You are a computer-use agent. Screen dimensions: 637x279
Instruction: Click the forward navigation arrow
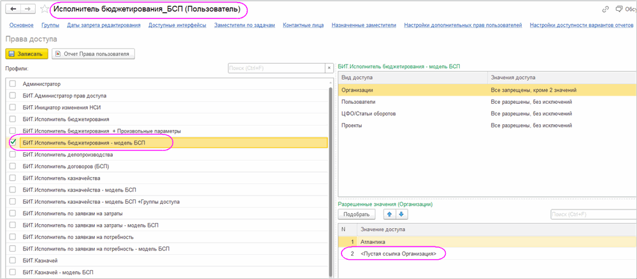pos(27,10)
